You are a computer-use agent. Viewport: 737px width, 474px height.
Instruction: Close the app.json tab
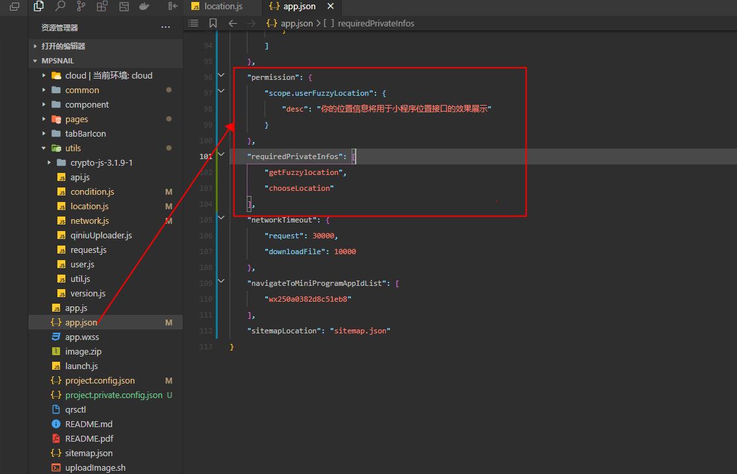331,6
